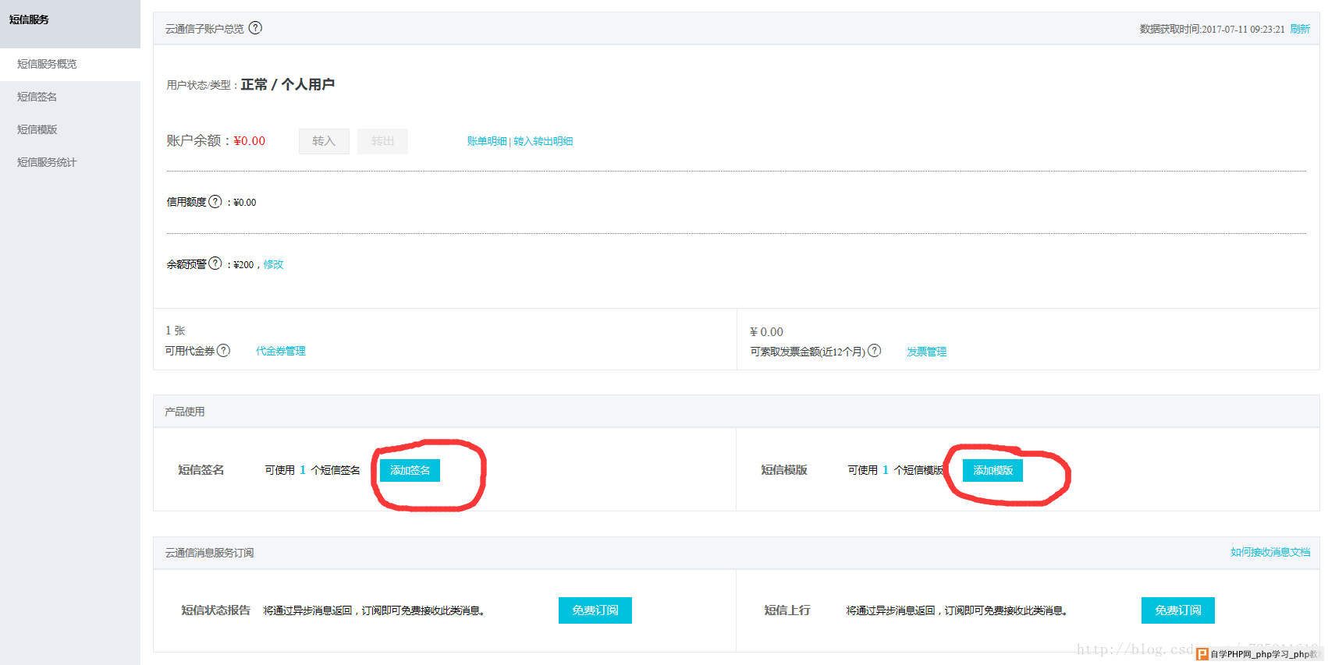Click 修改 link for balance alert

click(x=273, y=264)
